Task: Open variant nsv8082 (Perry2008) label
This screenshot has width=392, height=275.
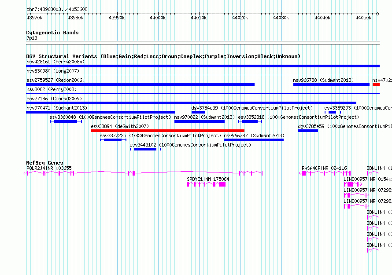Action: point(52,90)
